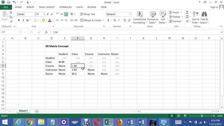Toggle Center horizontal alignment
Screen dimensions: 224x126
pyautogui.click(x=62, y=20)
